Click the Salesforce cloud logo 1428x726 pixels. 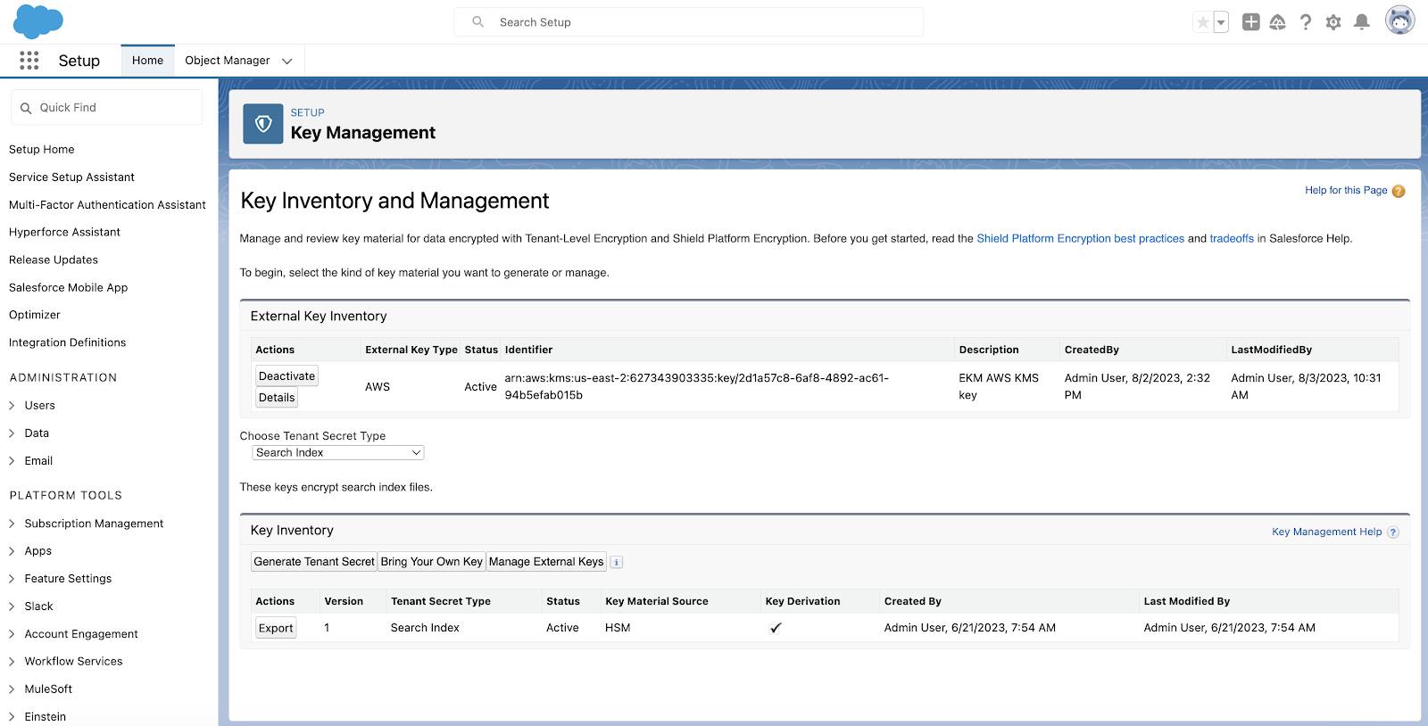(x=38, y=21)
